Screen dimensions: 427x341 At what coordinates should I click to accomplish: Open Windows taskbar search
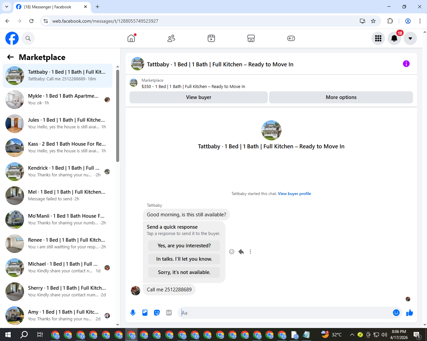24,335
